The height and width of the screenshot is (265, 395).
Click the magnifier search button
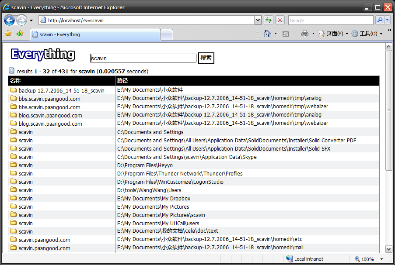pyautogui.click(x=380, y=20)
